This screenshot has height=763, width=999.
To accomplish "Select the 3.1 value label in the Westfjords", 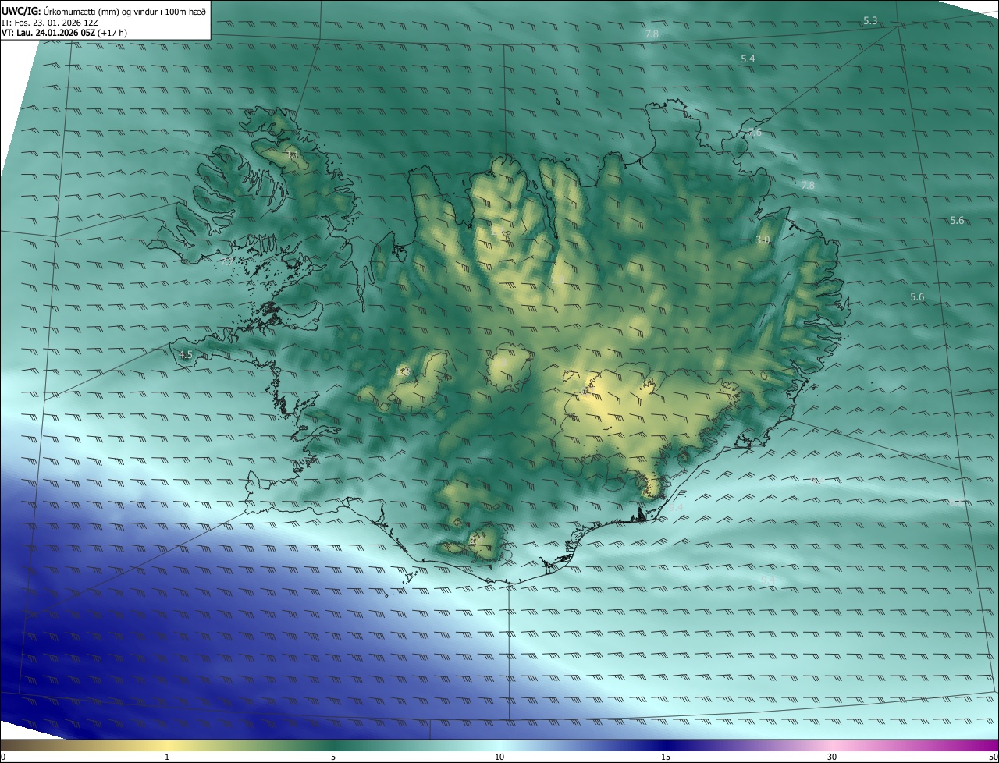I will pos(292,156).
